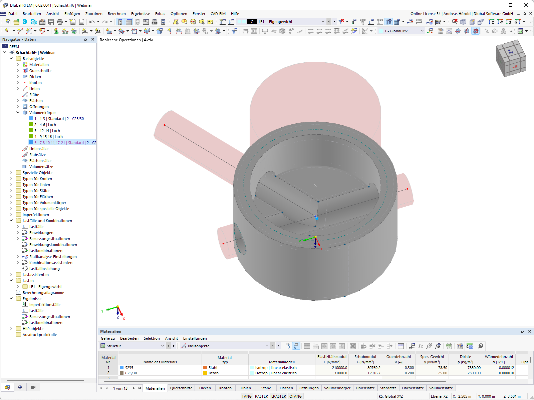Click the view along X axis icon
This screenshot has height=400, width=534.
(491, 22)
